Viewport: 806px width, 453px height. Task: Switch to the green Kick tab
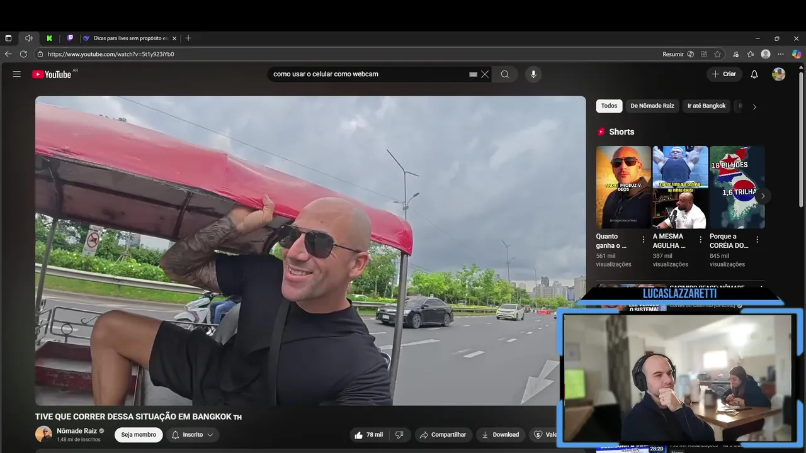pyautogui.click(x=49, y=38)
